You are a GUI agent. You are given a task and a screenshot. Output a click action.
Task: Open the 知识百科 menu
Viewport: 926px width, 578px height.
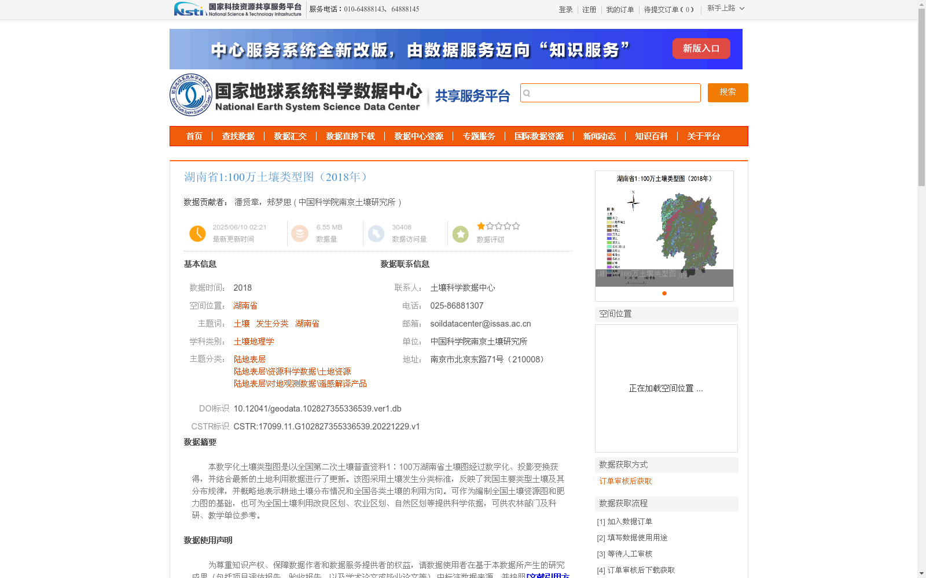652,136
